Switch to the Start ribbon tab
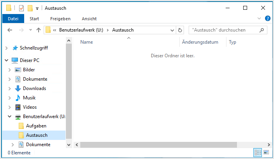 coord(34,19)
